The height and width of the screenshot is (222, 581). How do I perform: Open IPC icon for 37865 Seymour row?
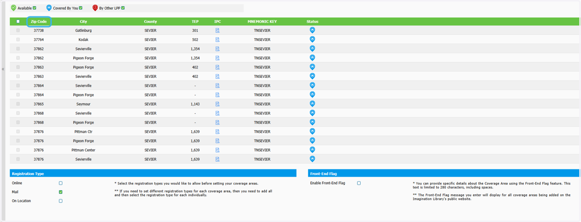click(217, 104)
